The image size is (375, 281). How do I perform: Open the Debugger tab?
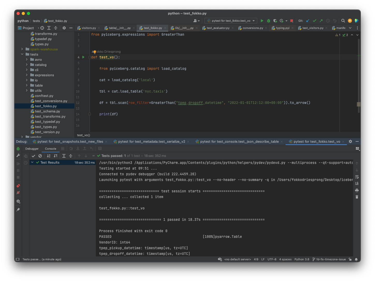click(x=32, y=149)
